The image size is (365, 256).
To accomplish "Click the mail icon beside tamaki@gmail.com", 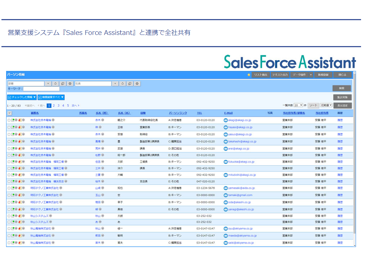I will click(225, 195).
